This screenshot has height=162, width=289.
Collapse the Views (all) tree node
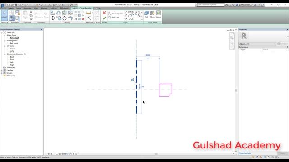tap(2, 32)
